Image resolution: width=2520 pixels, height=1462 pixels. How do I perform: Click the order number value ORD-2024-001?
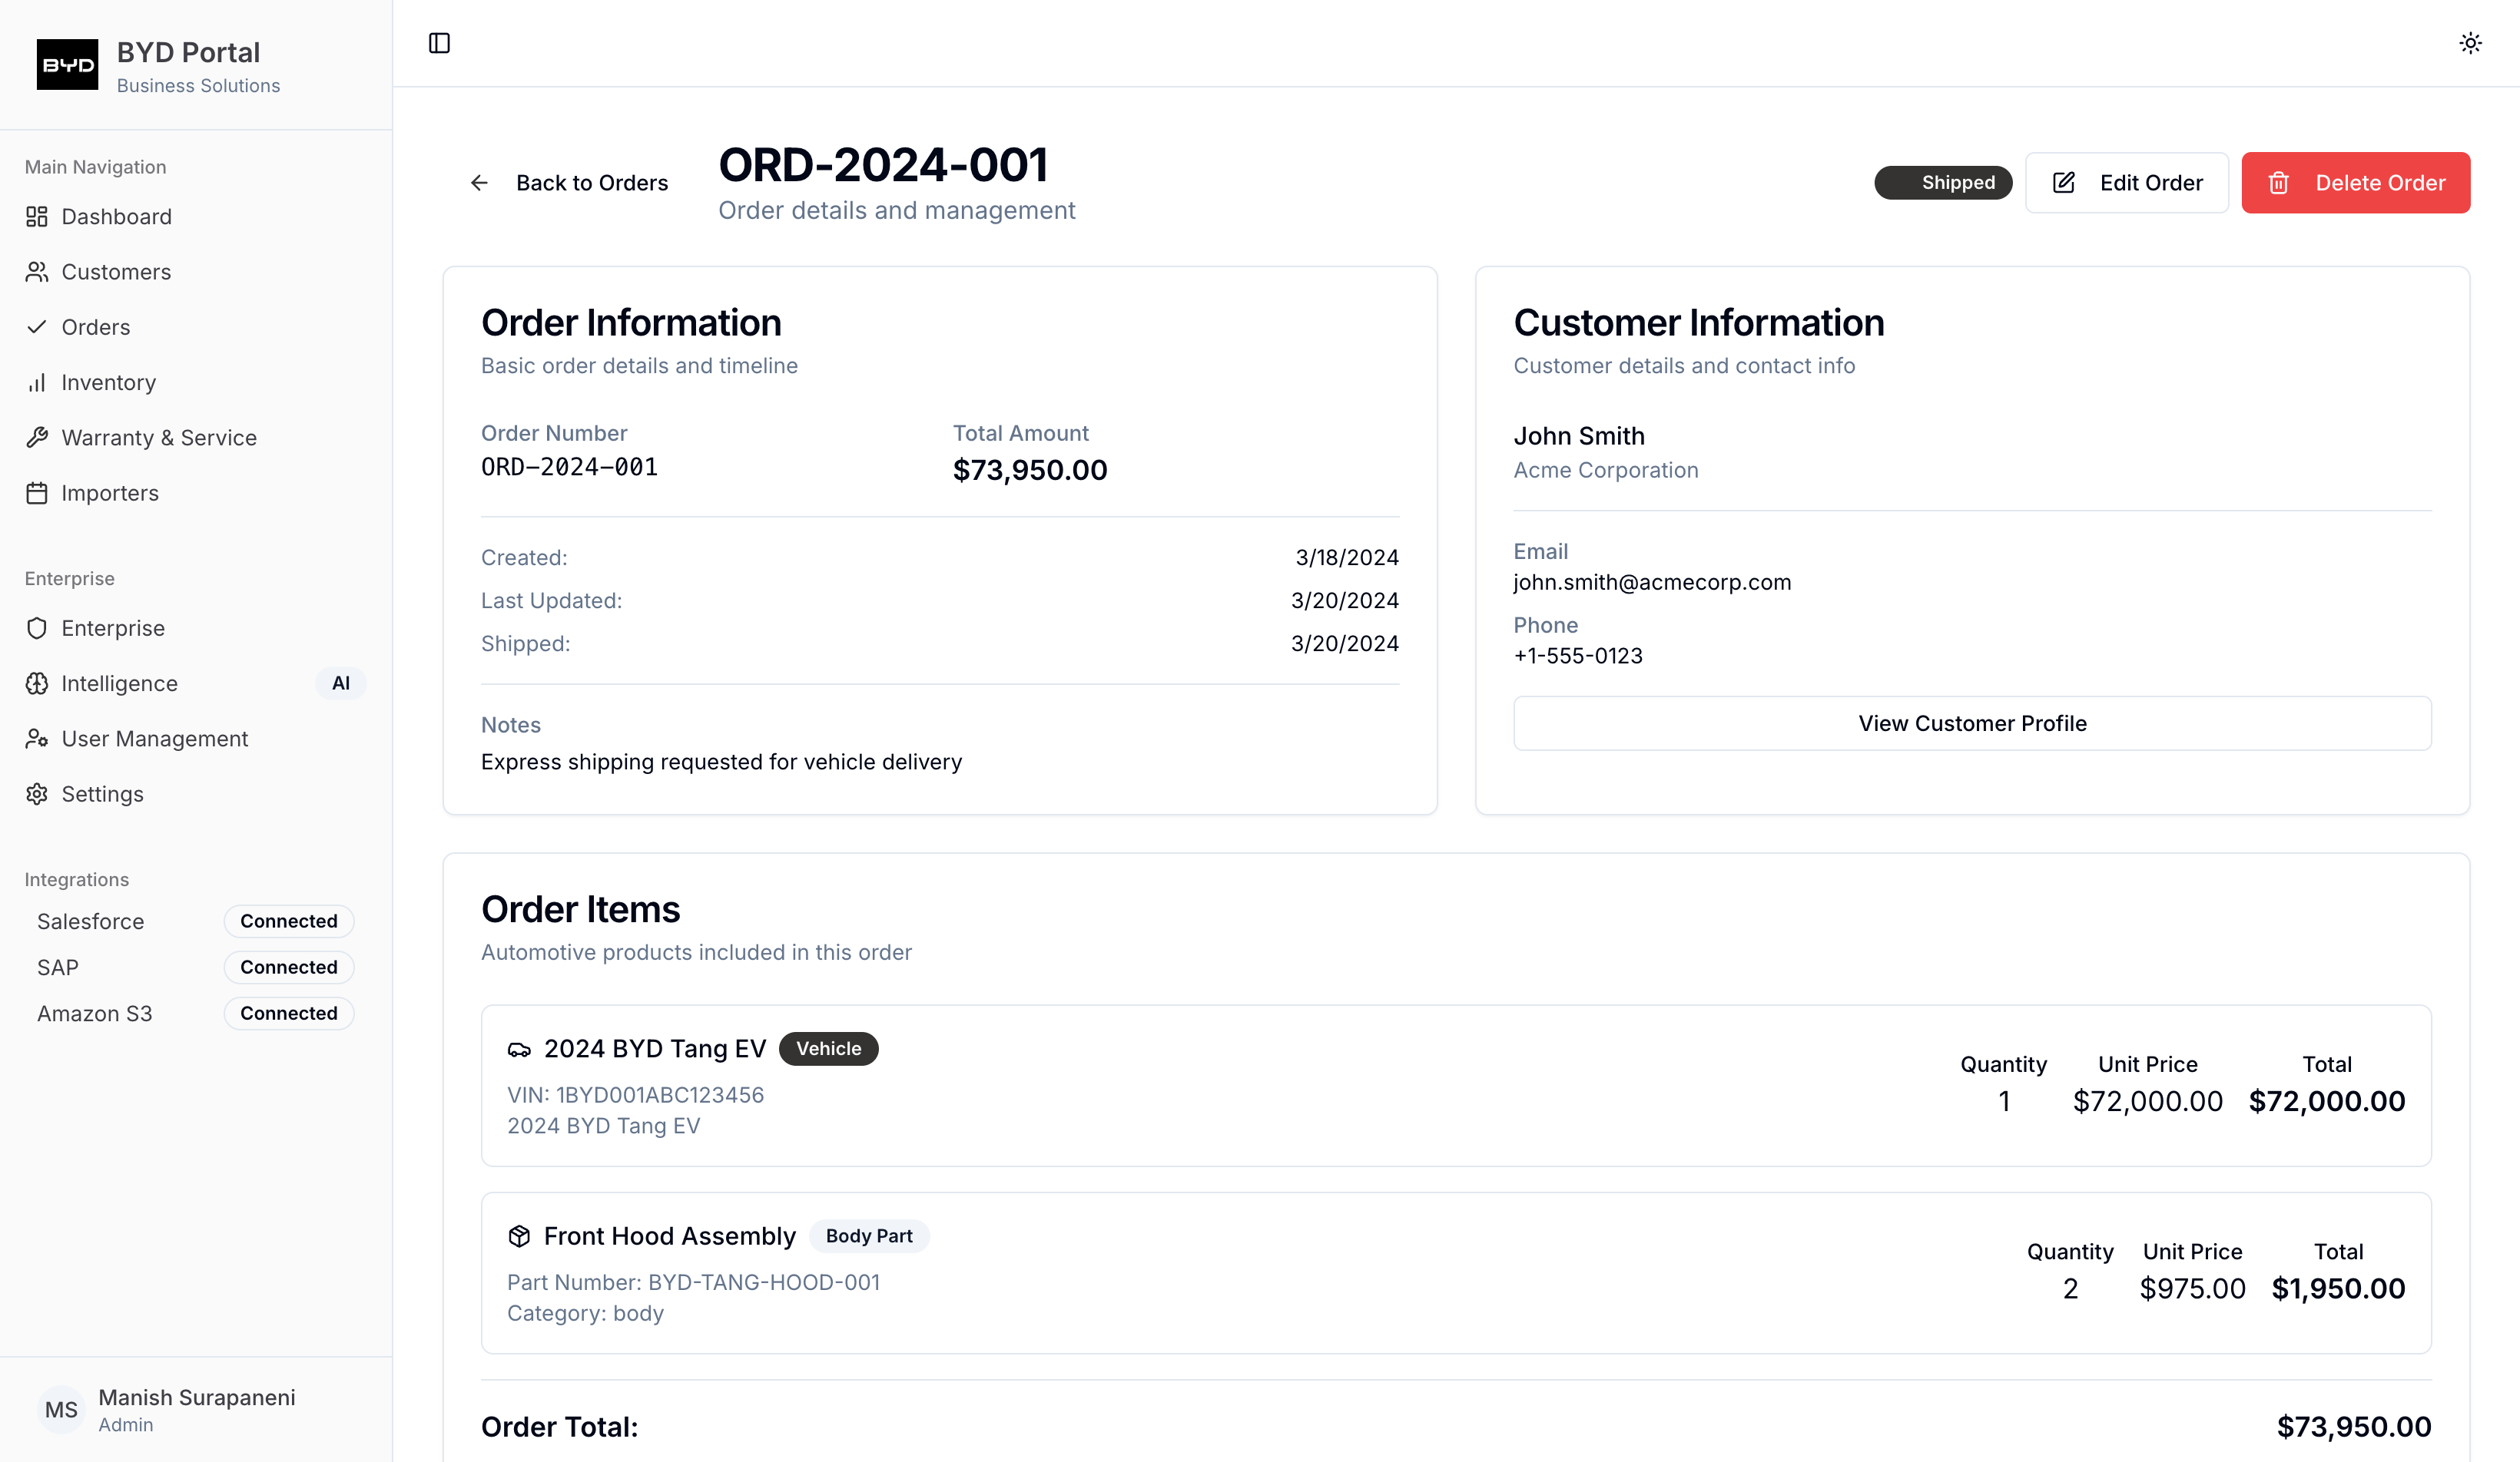coord(569,467)
